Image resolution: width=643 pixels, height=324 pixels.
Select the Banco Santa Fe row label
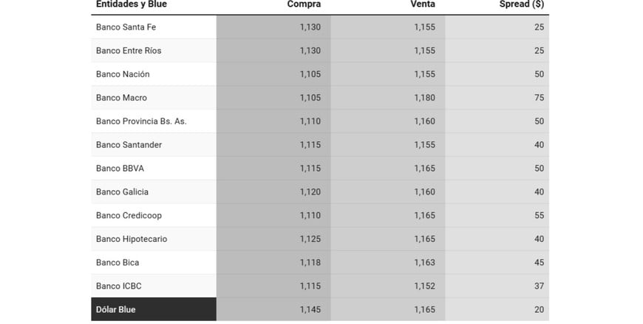coord(126,27)
